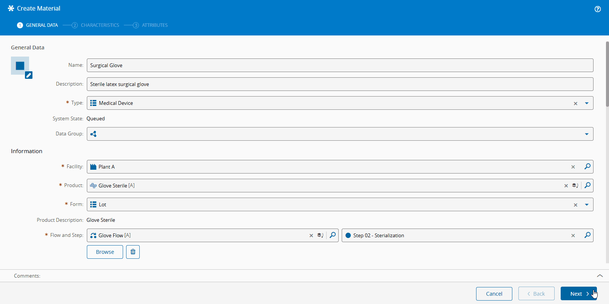This screenshot has width=609, height=304.
Task: Open the Form dropdown arrow
Action: coord(587,205)
